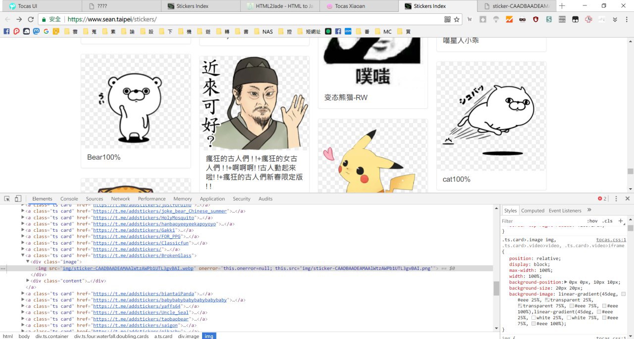Click the new style rule plus icon
The image size is (634, 339).
620,221
